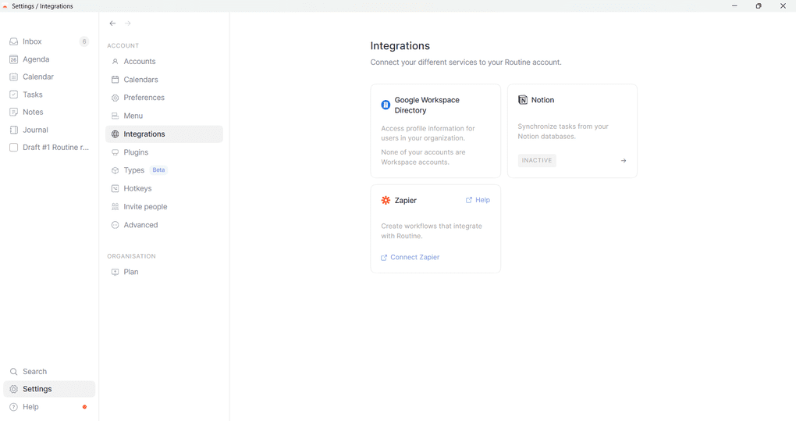Click the Menu layout icon

pyautogui.click(x=115, y=116)
